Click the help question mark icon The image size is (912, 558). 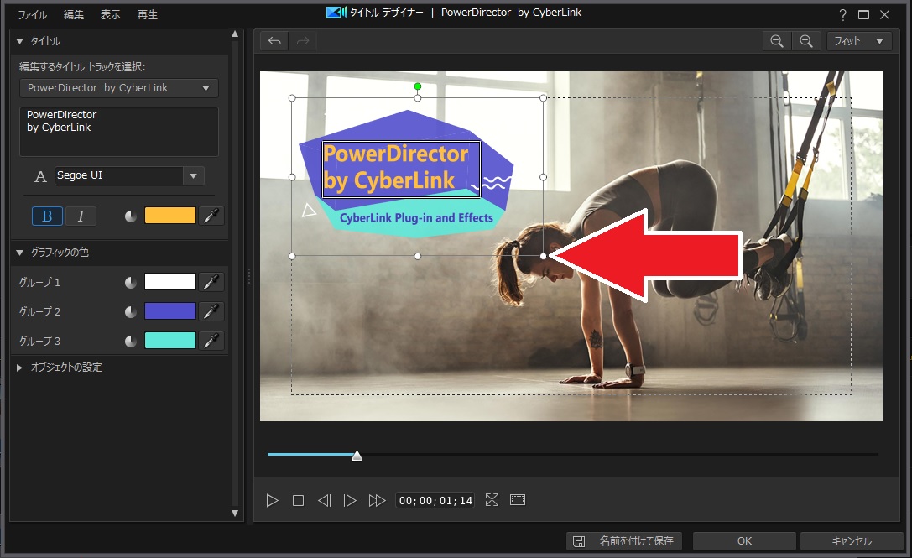coord(843,15)
